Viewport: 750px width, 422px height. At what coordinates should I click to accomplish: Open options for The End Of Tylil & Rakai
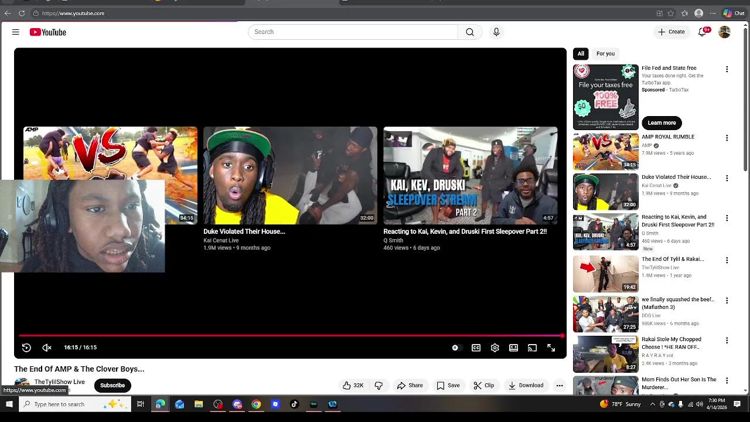tap(727, 260)
